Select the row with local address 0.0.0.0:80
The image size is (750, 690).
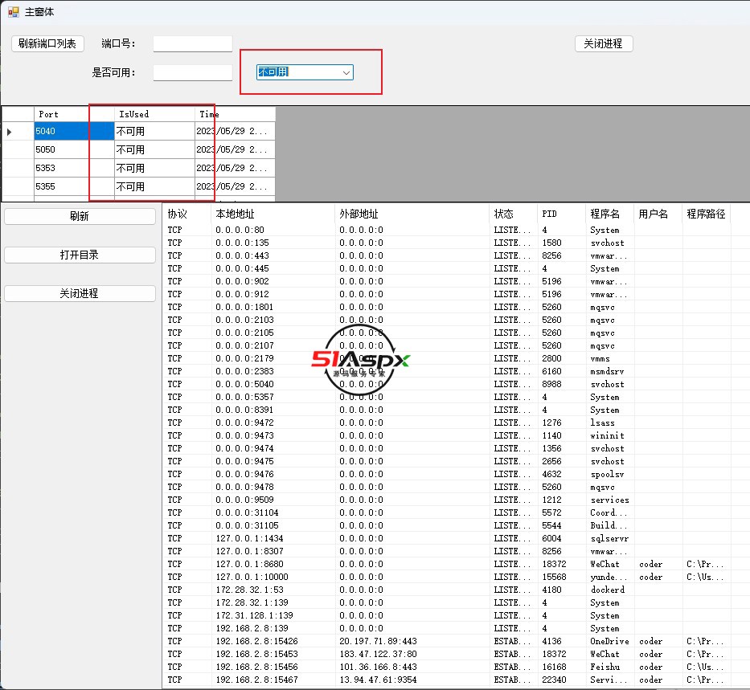[x=447, y=230]
